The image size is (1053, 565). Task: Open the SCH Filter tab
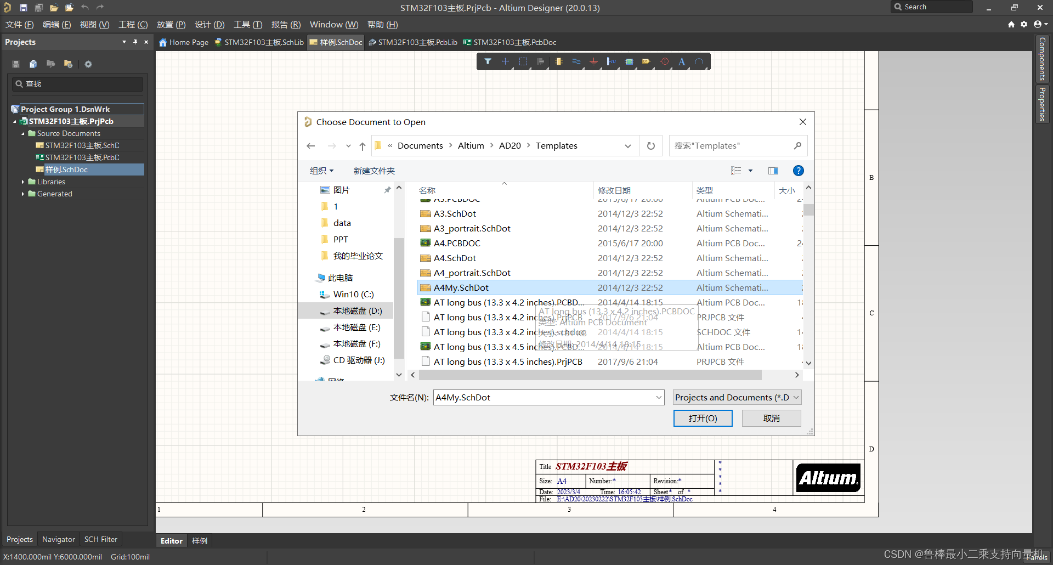point(100,539)
